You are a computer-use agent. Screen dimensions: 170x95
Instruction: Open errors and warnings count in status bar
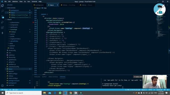coord(15,90)
